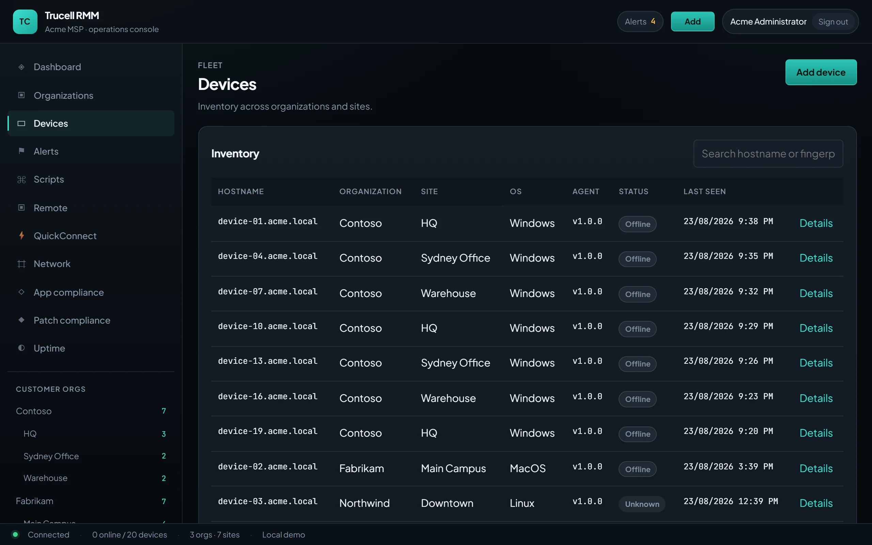Click the Add device button

pyautogui.click(x=821, y=72)
